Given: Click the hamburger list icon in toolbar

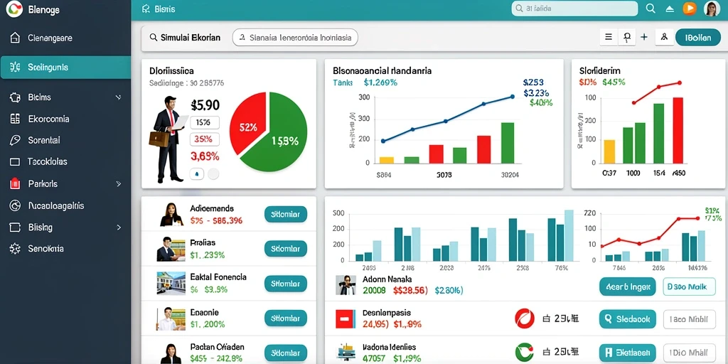Looking at the screenshot, I should [609, 37].
